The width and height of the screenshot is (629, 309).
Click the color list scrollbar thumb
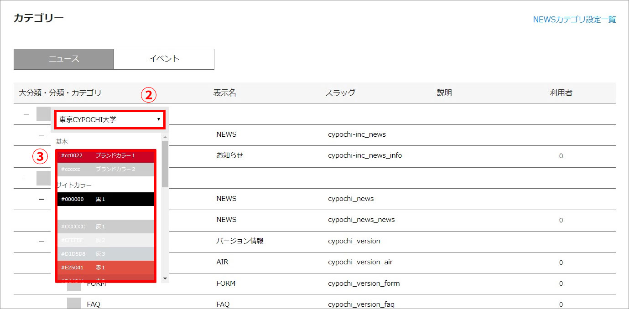click(165, 164)
